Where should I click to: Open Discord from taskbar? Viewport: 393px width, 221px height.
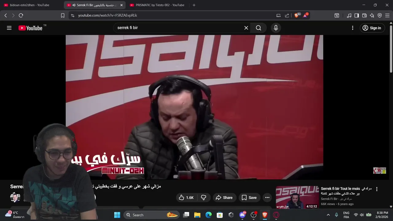pos(242,215)
